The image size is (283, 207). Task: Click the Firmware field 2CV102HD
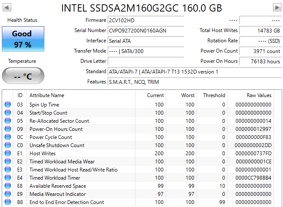(x=146, y=20)
